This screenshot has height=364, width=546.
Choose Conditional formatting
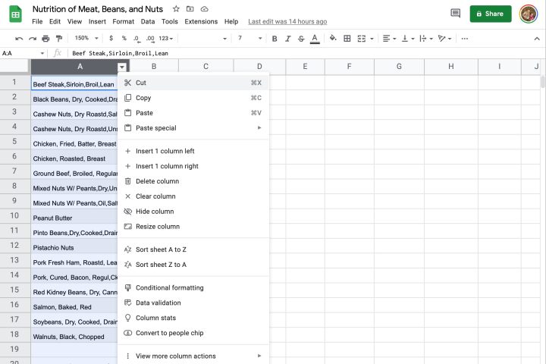coord(193,287)
